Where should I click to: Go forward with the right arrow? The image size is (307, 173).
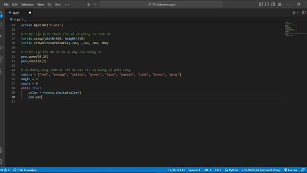coord(95,4)
